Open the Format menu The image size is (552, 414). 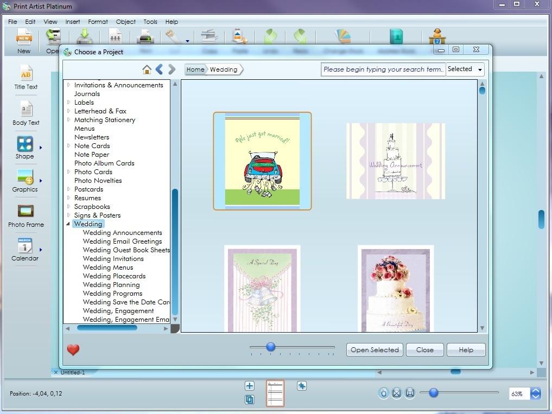(x=98, y=22)
